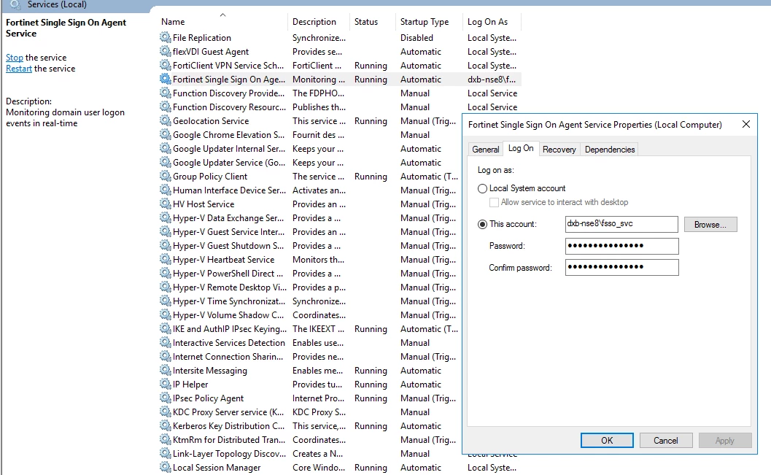Screen dimensions: 771x475
Task: Open the Log On tab
Action: pos(521,148)
